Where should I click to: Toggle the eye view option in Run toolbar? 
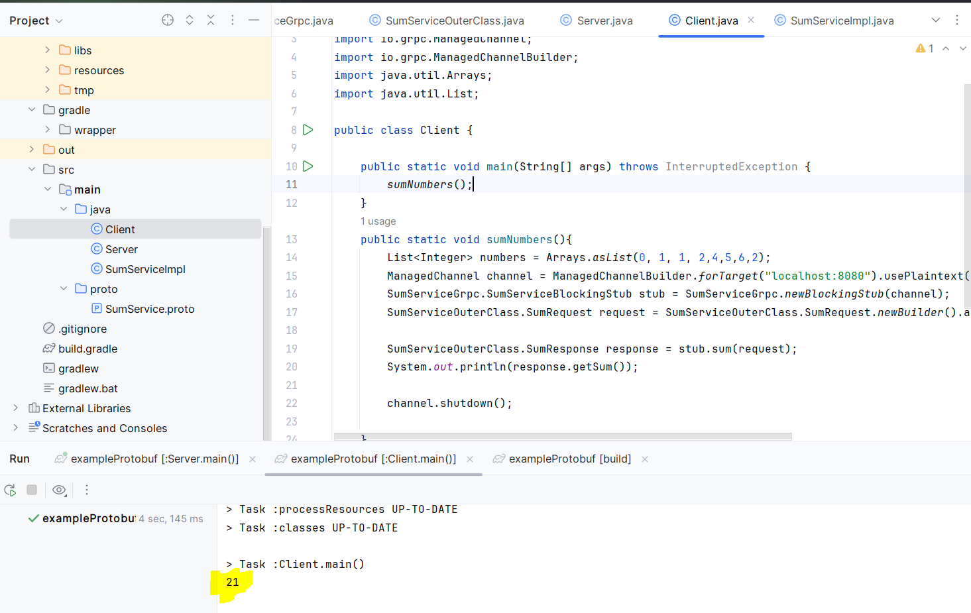pos(59,490)
